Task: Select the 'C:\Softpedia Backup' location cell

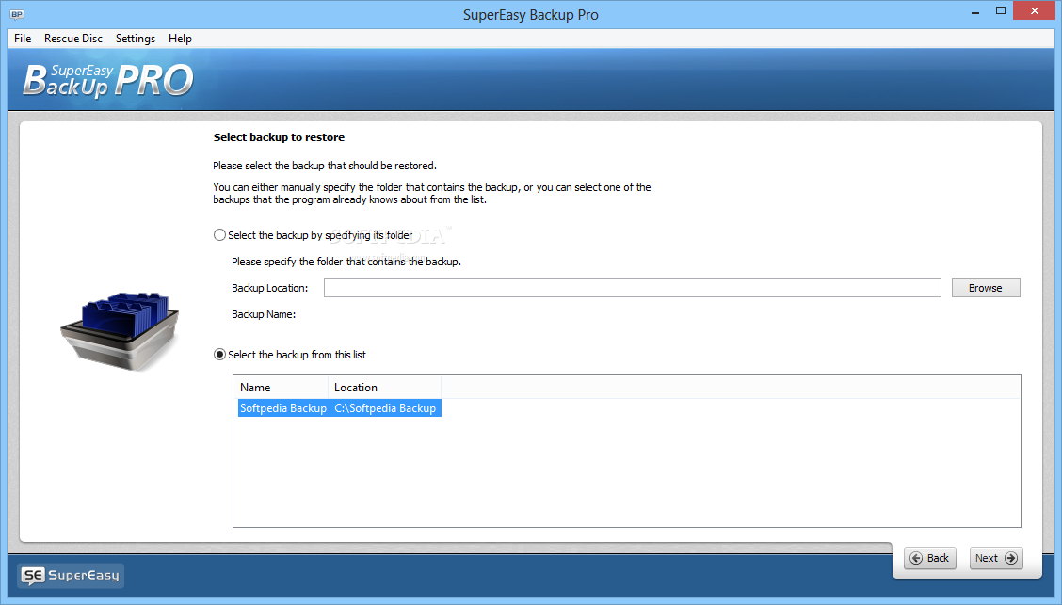Action: [385, 408]
